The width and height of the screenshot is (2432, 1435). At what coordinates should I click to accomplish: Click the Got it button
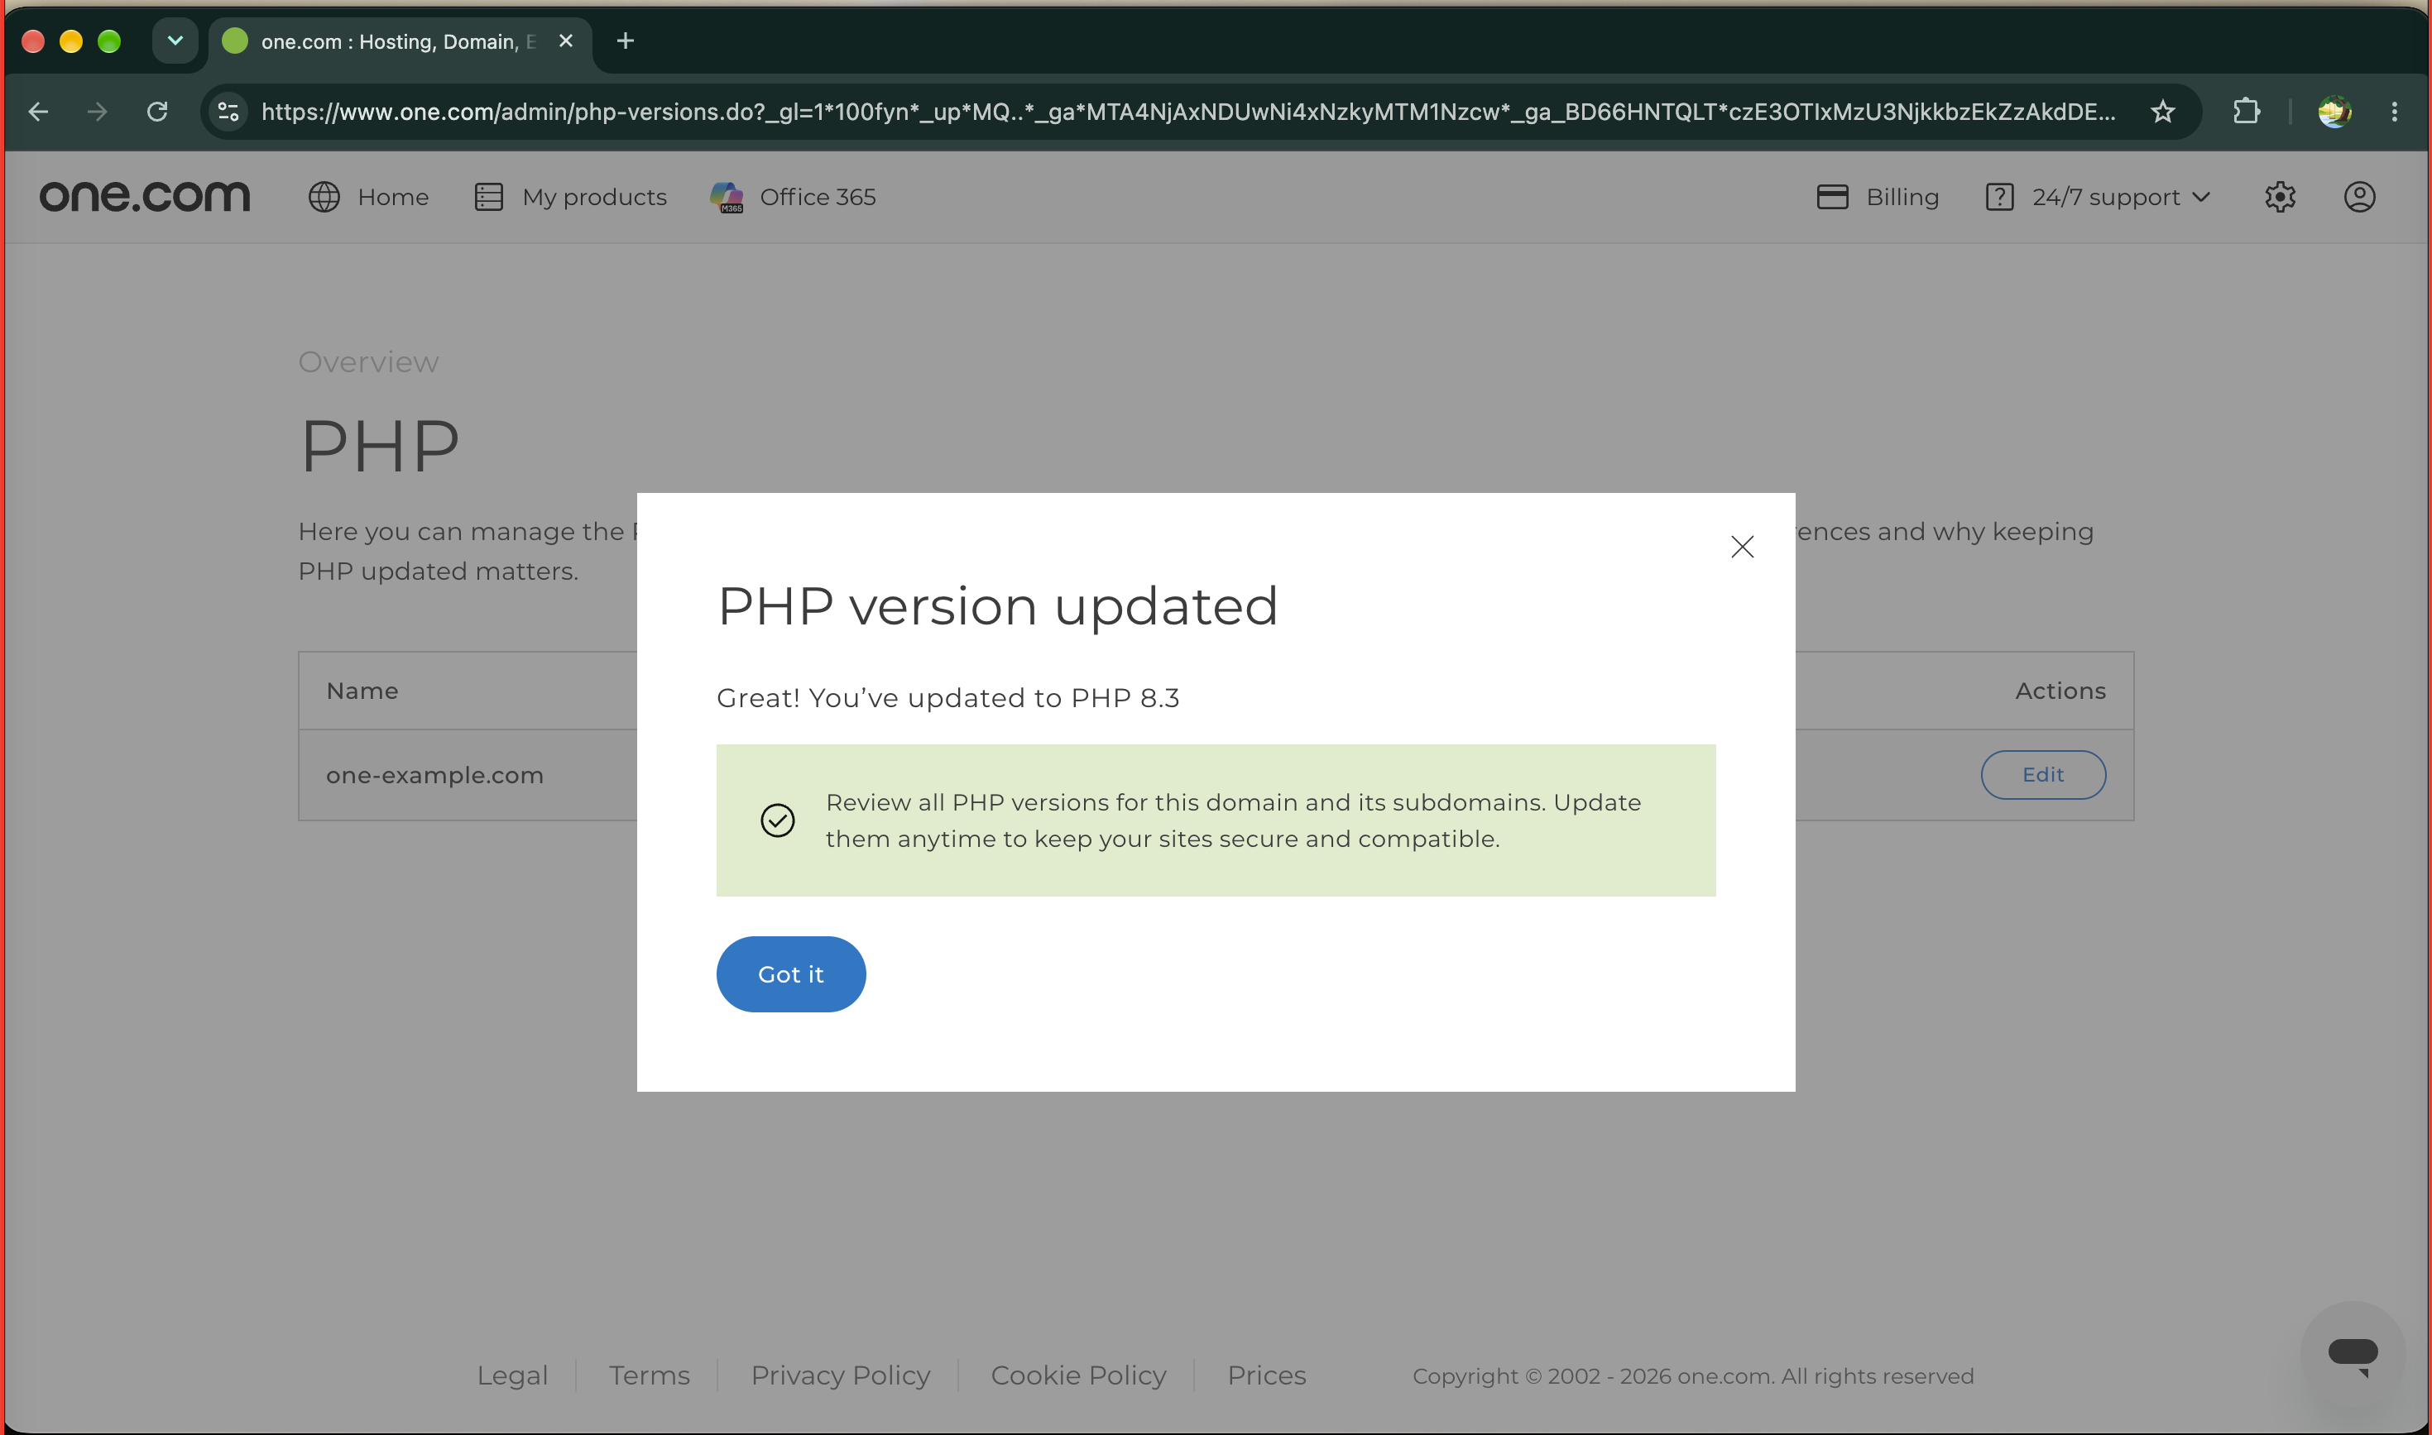point(790,973)
